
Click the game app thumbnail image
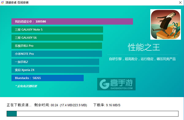point(166,24)
